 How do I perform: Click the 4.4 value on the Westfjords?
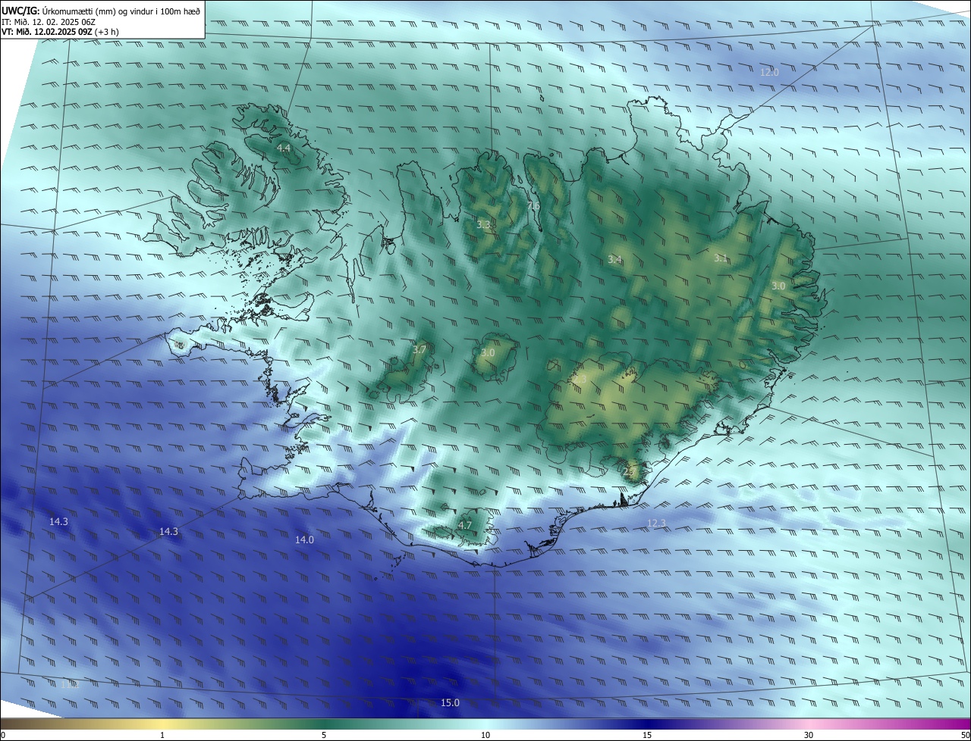284,148
